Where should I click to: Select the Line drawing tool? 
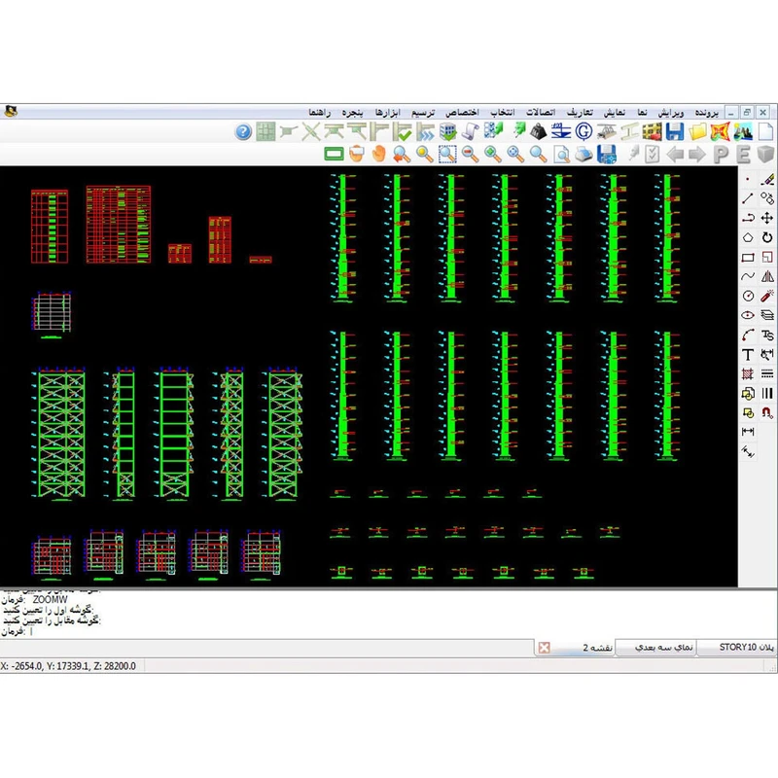click(x=748, y=197)
